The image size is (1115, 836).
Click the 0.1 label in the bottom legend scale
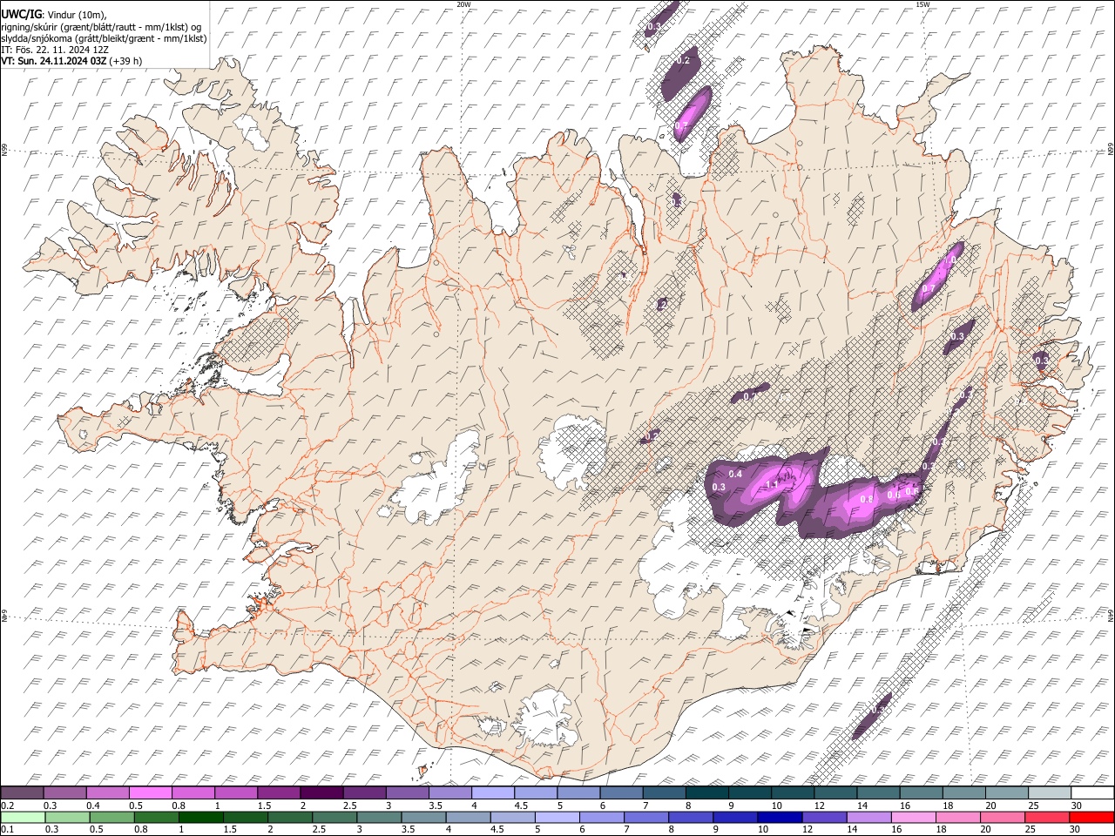pyautogui.click(x=8, y=830)
